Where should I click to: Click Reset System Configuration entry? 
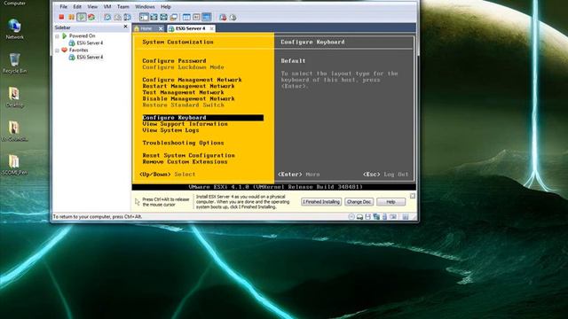point(188,155)
